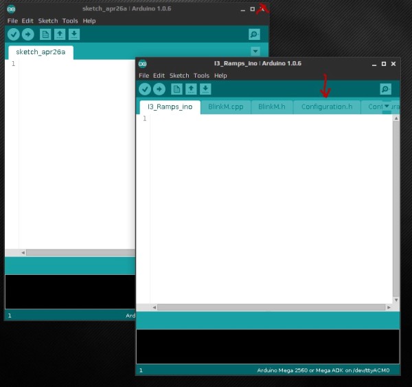
Task: Open Sketch menu in I3_Ramps_ino window
Action: click(x=179, y=76)
